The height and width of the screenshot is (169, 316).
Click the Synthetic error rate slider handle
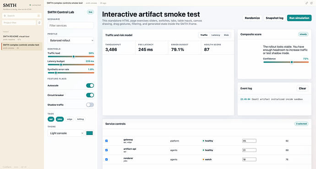pyautogui.click(x=56, y=73)
